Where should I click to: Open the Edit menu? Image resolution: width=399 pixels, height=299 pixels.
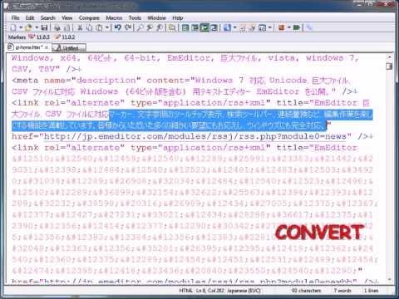tap(30, 18)
